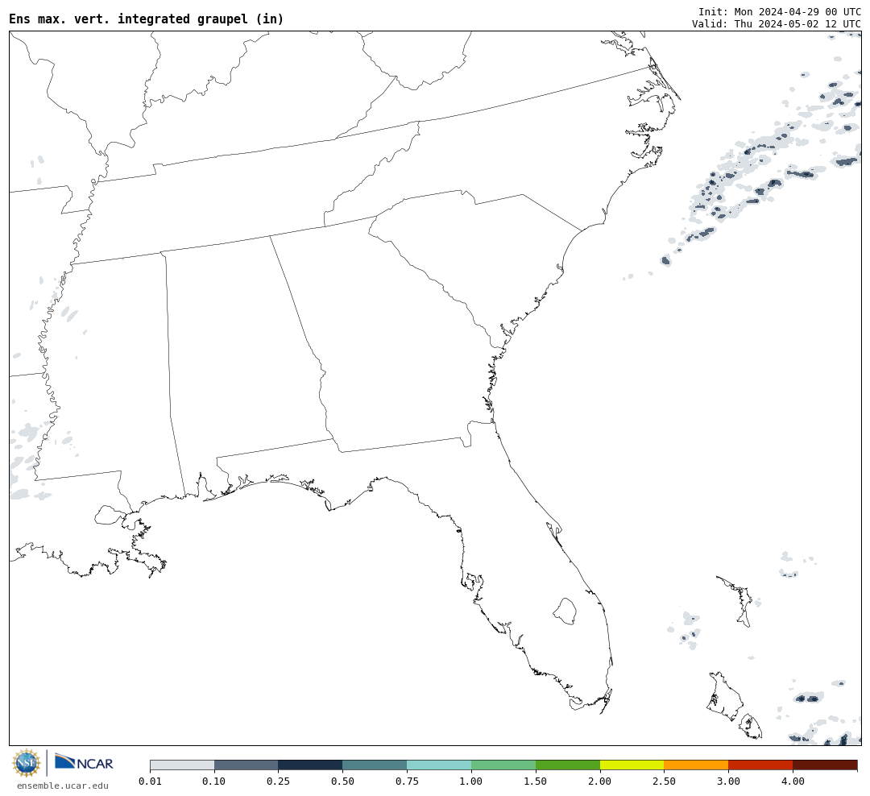The image size is (870, 796).
Task: Select the 3.00–4.00 red legend swatch
Action: pyautogui.click(x=760, y=765)
